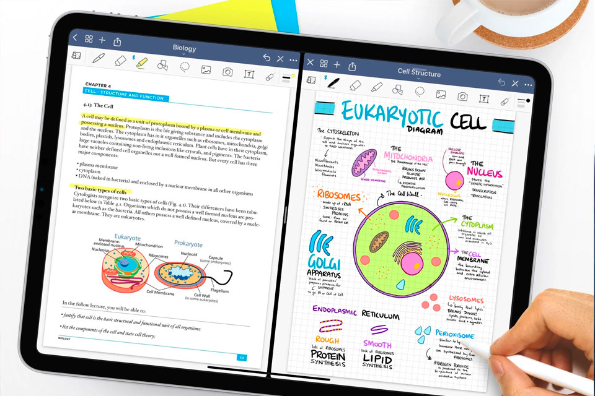
Task: Select the lasso tool in Cell Structure toolbar
Action: (420, 91)
